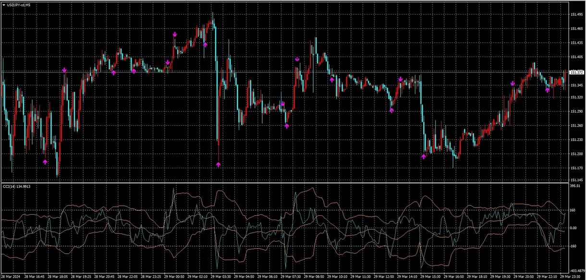The height and width of the screenshot is (280, 586).
Task: Pick the 151.260 price axis label
Action: click(x=576, y=126)
